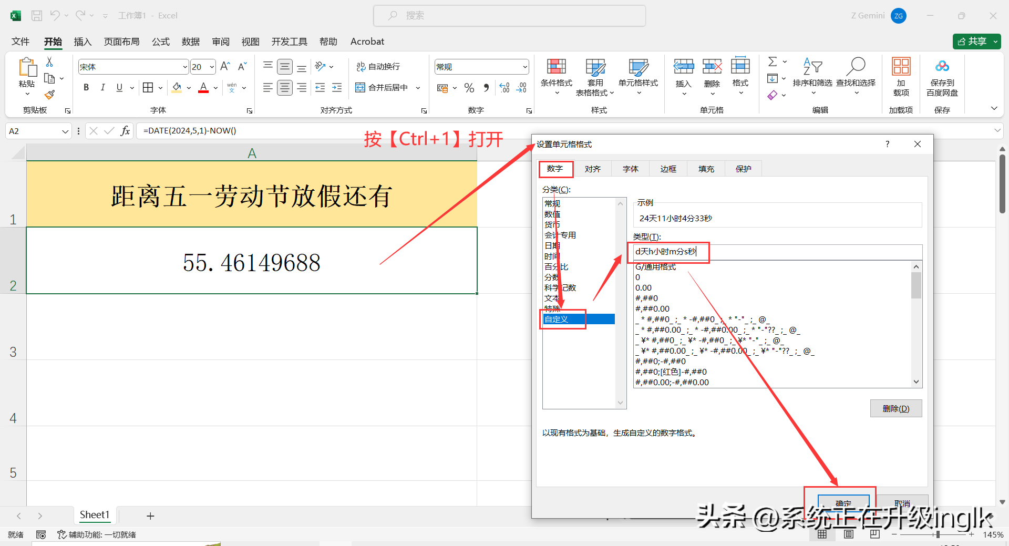Click the search box in title bar
The image size is (1009, 546).
click(509, 16)
